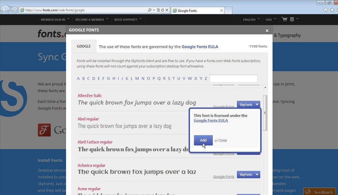Click the 'Acme regular' font name
Viewport: 338px width, 195px height.
tap(89, 189)
